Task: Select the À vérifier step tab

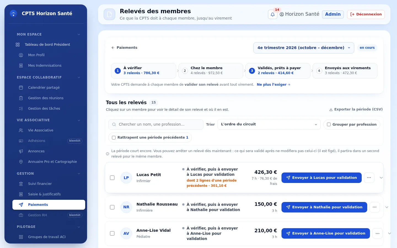Action: [x=143, y=71]
